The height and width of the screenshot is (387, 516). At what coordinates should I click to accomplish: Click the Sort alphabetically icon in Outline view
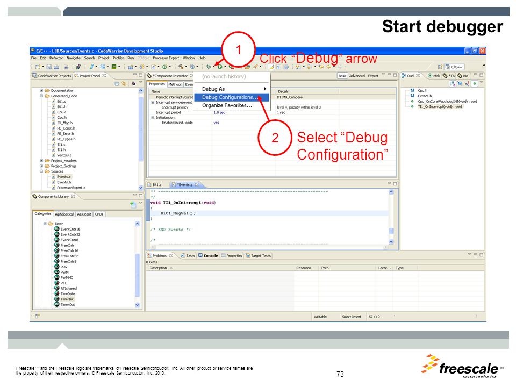tap(453, 84)
